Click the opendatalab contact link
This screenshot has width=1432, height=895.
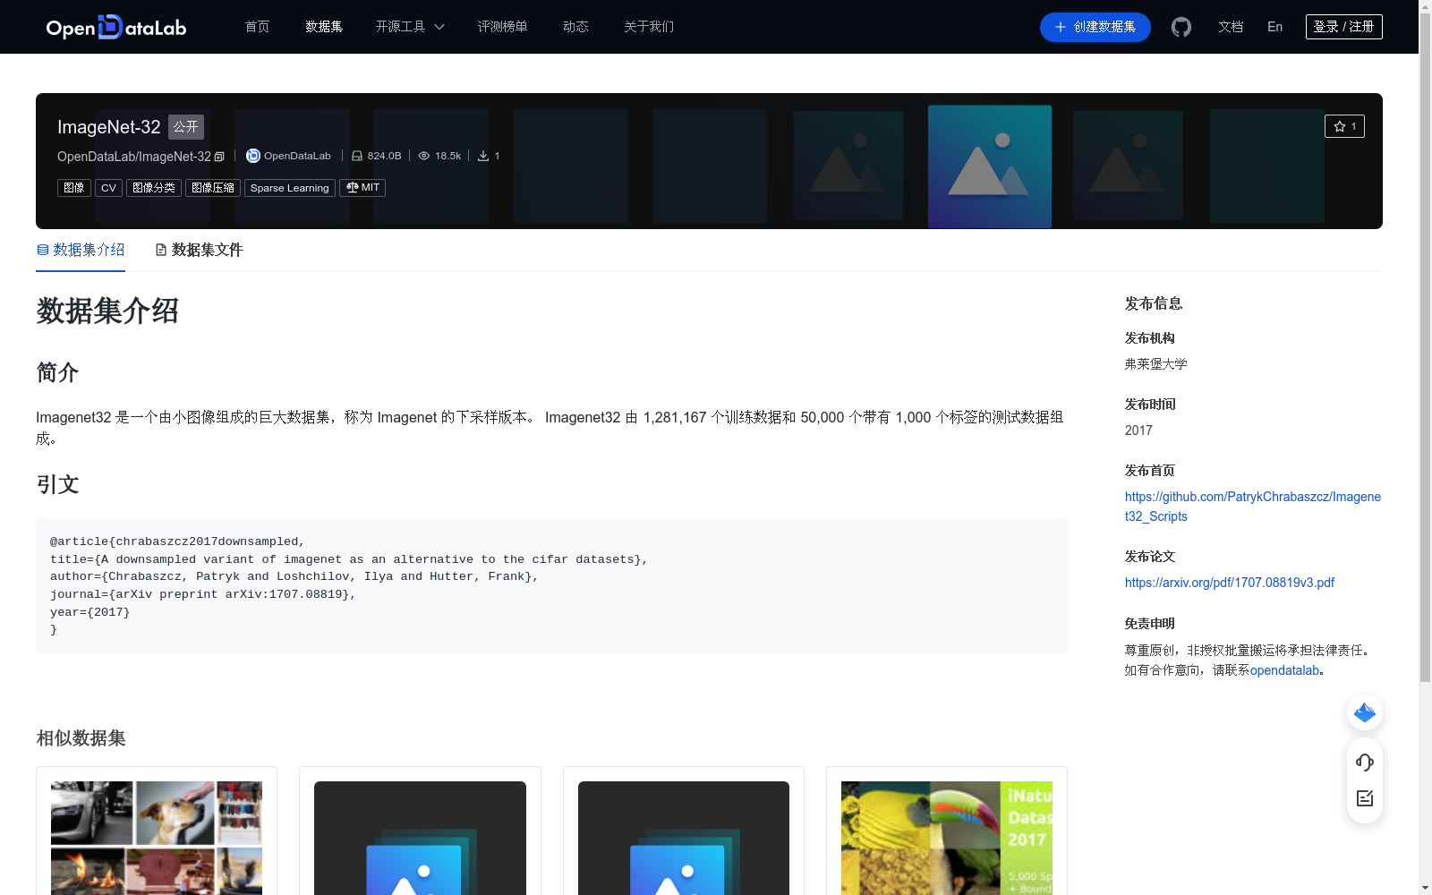click(1284, 670)
